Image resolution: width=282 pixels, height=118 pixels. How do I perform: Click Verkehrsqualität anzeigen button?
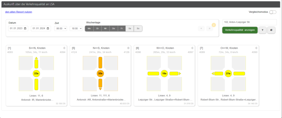[x=240, y=30]
